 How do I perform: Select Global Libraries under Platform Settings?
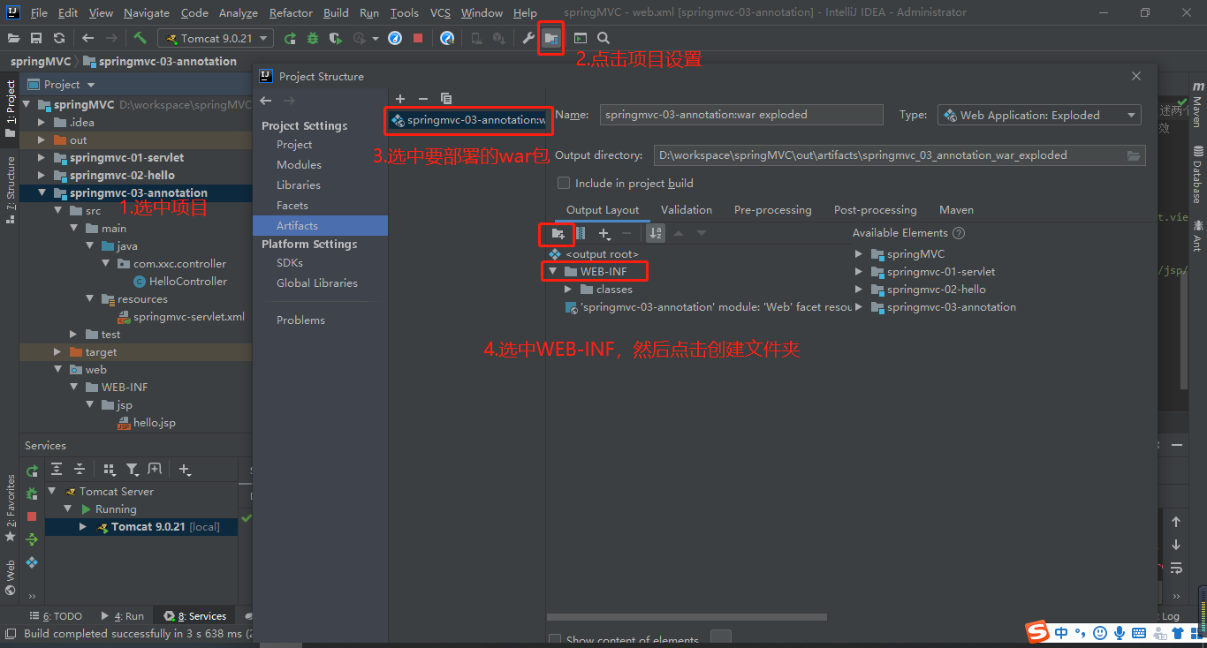(316, 283)
